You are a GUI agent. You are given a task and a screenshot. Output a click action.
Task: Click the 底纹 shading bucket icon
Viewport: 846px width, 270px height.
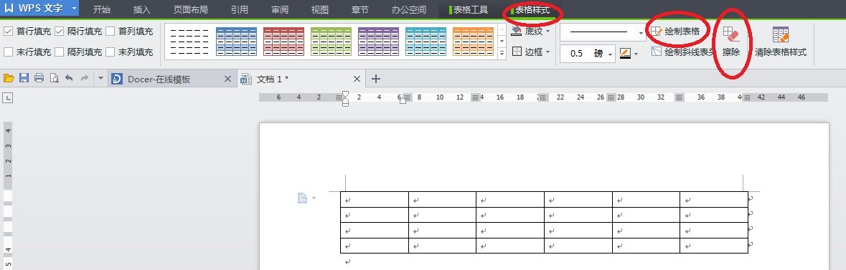coord(517,32)
